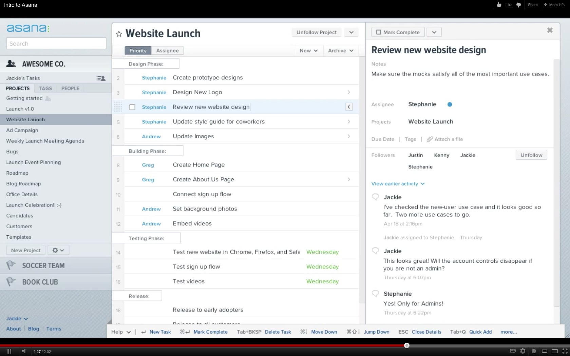Open the New dropdown
This screenshot has height=356, width=570.
309,51
